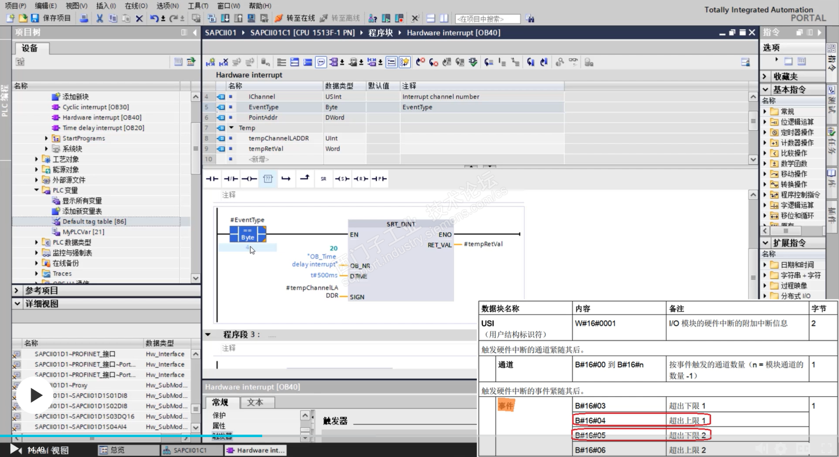Insert a normally closed contact
The width and height of the screenshot is (839, 457).
click(231, 179)
